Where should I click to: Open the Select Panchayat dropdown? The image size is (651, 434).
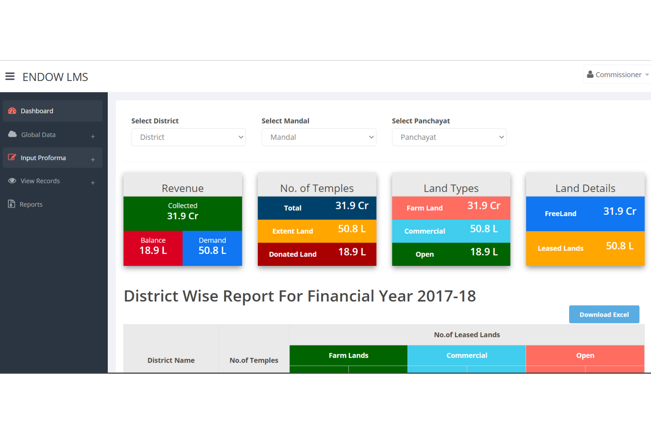[x=449, y=137]
